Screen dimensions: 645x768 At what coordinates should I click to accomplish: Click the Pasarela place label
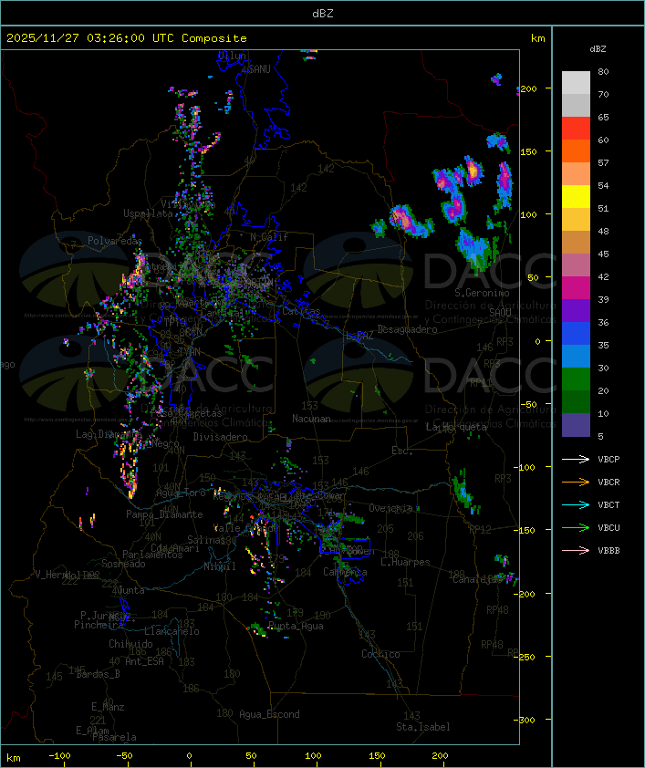click(x=114, y=737)
